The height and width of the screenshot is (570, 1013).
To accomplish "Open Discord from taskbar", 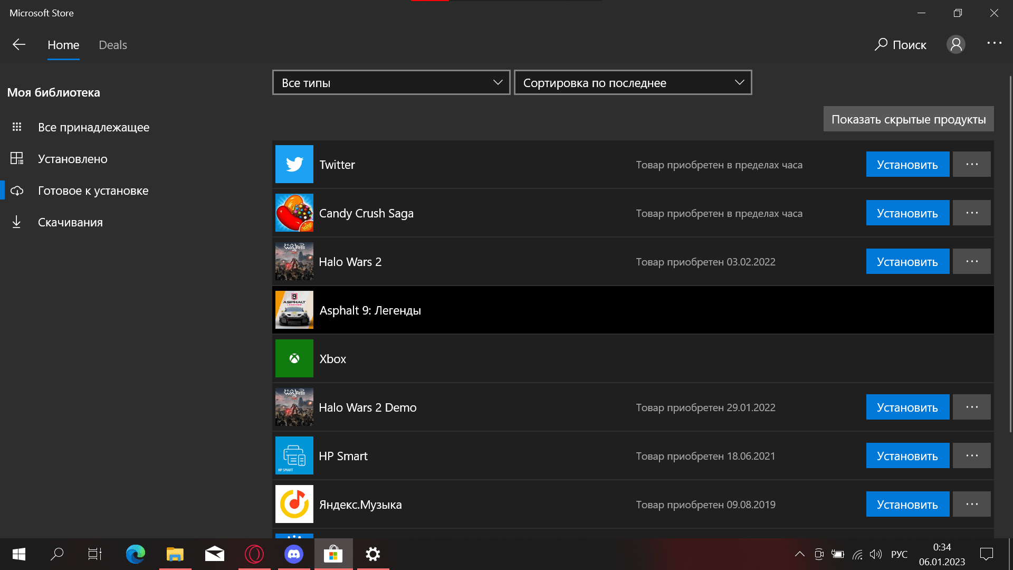I will (x=294, y=554).
